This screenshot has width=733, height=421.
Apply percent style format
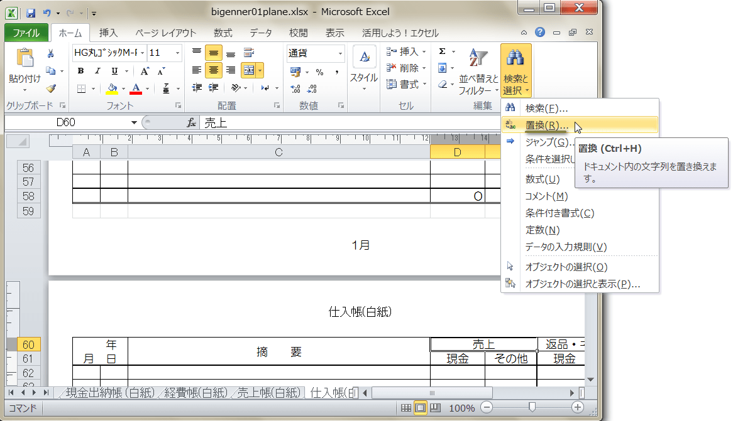click(319, 72)
